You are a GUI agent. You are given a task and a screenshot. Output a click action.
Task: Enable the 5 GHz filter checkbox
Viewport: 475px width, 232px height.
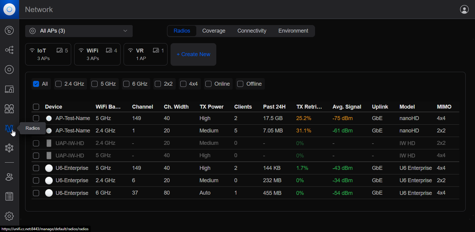(95, 84)
